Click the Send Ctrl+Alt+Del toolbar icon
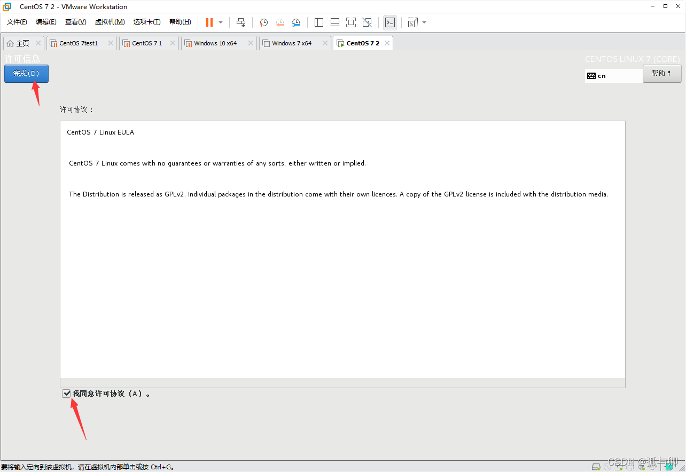 point(241,22)
